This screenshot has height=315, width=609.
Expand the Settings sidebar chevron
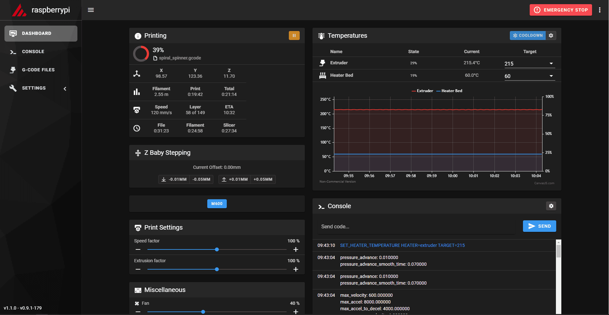[65, 89]
